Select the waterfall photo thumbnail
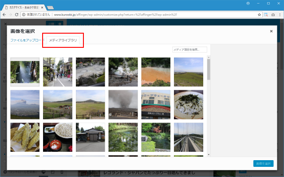The height and width of the screenshot is (177, 284). pyautogui.click(x=25, y=72)
